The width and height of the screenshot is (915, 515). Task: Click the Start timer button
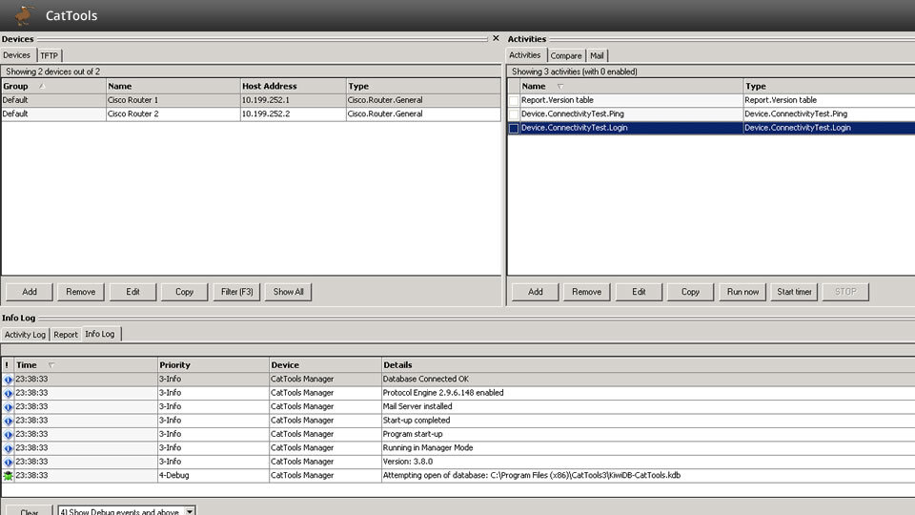pyautogui.click(x=794, y=292)
